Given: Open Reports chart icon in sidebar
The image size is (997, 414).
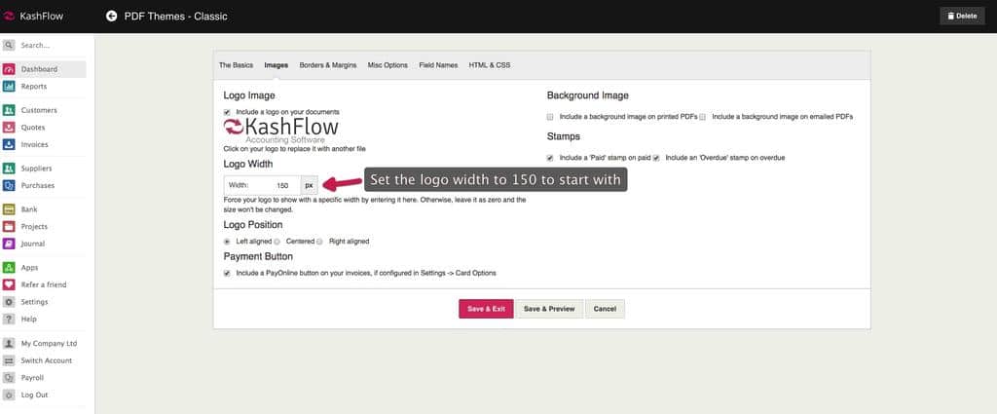Looking at the screenshot, I should click(9, 87).
